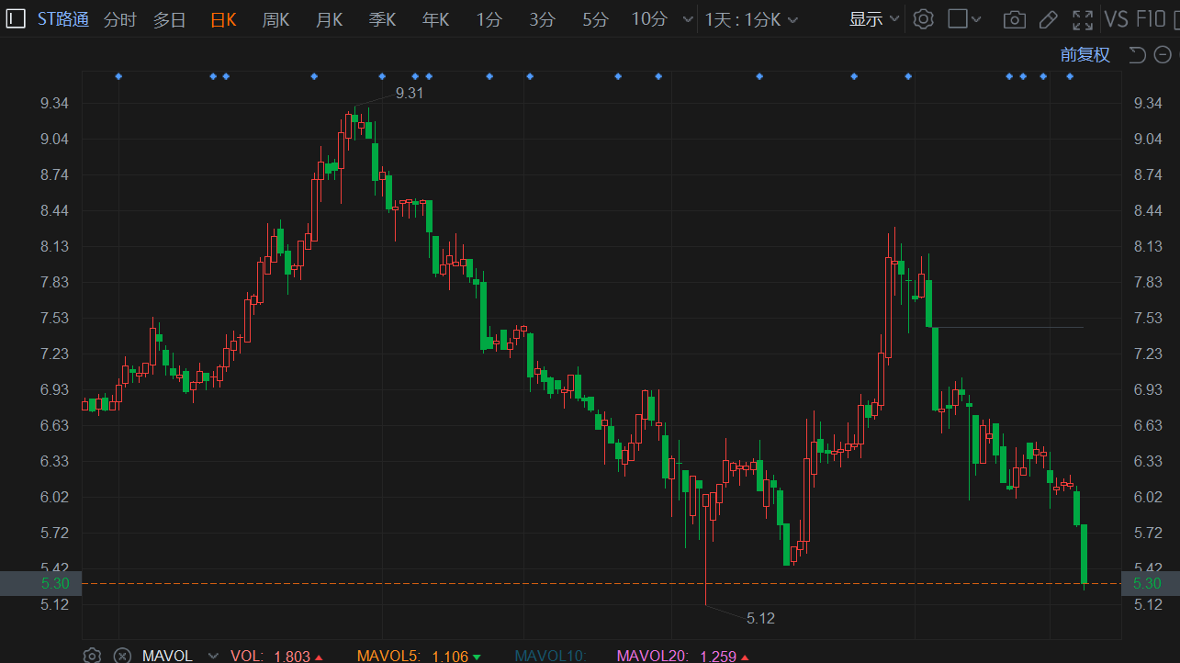
Task: Open the 显示 display dropdown
Action: click(874, 19)
